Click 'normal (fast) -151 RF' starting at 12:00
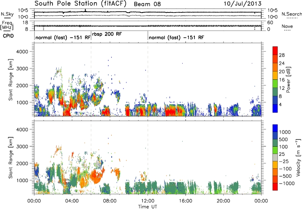Screen dimensions: 302x209 tap(176, 37)
